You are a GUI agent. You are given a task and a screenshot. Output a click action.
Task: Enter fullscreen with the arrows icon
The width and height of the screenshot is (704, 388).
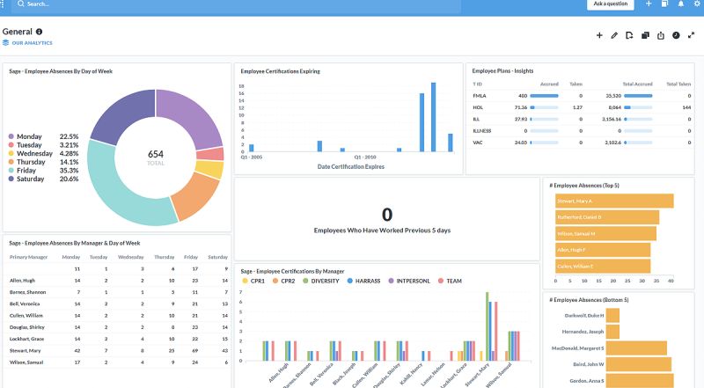(x=691, y=35)
